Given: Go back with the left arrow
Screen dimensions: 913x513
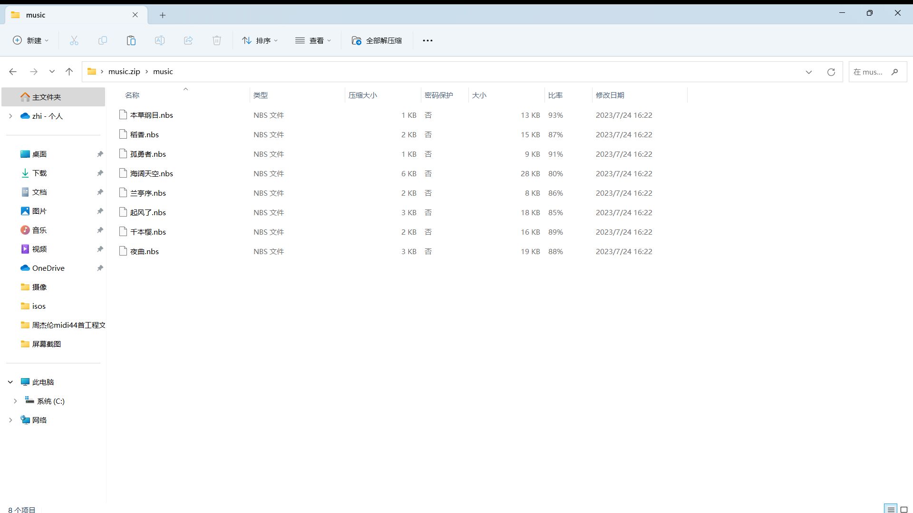Looking at the screenshot, I should (x=13, y=72).
